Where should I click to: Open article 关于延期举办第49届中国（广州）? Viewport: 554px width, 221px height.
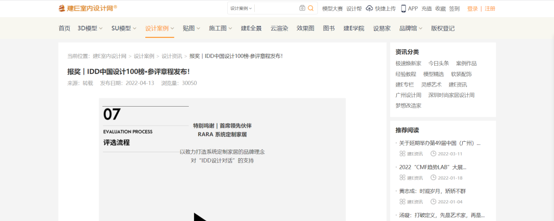[x=440, y=143]
